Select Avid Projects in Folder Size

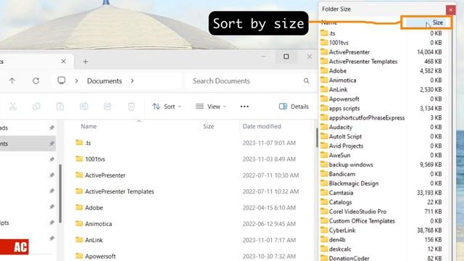point(382,146)
